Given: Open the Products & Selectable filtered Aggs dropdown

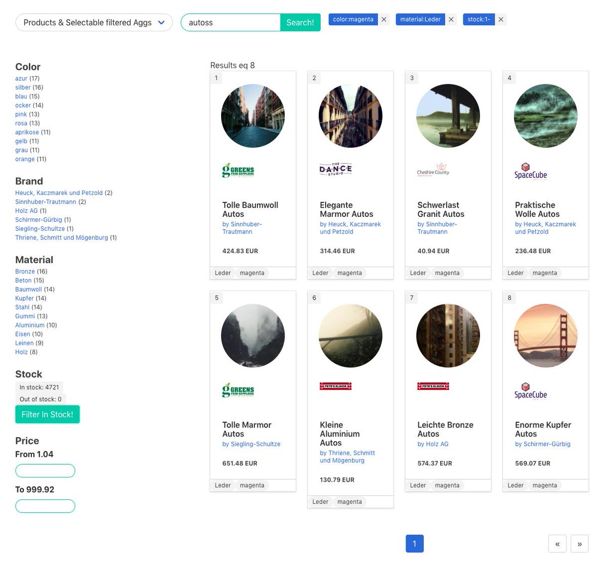Looking at the screenshot, I should [94, 23].
